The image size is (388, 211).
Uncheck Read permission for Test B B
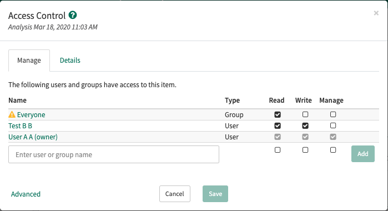tap(278, 125)
